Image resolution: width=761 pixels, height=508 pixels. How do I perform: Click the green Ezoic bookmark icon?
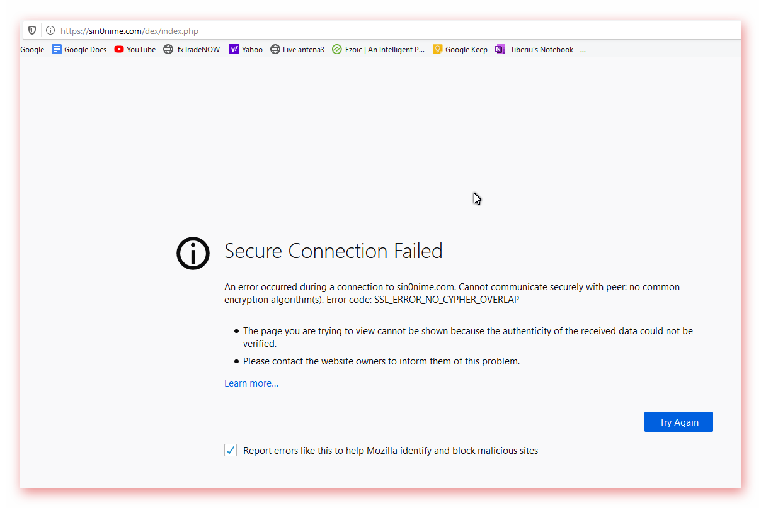[337, 49]
